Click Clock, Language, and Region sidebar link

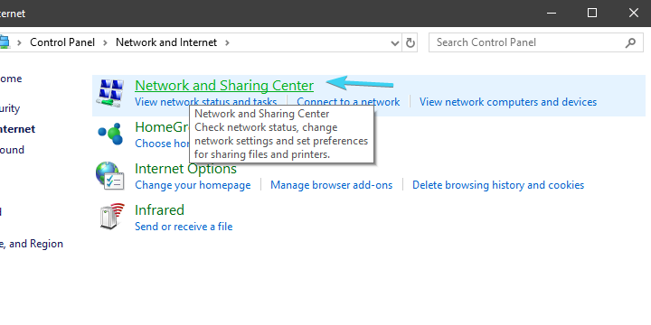pos(32,244)
